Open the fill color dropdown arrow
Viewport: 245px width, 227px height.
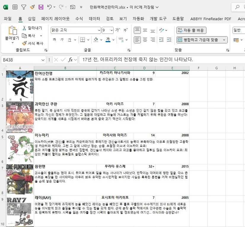point(101,40)
